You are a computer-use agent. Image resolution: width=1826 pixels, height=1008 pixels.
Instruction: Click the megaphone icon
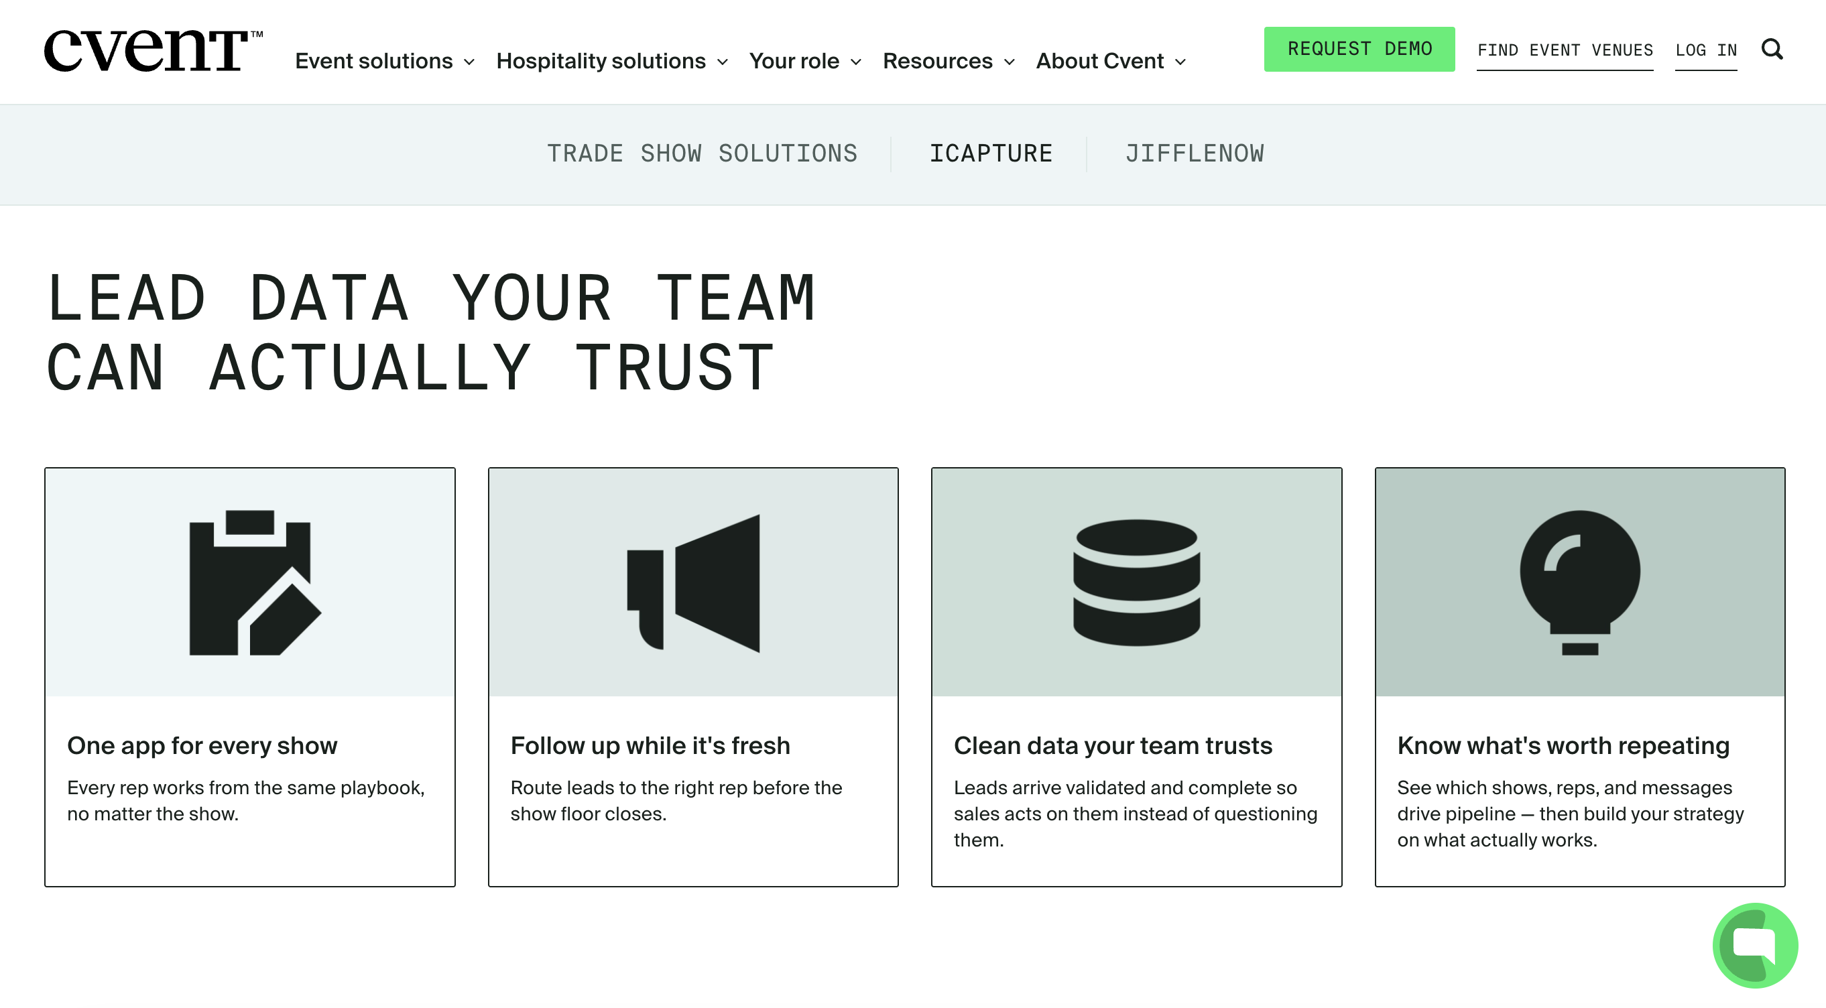(692, 582)
